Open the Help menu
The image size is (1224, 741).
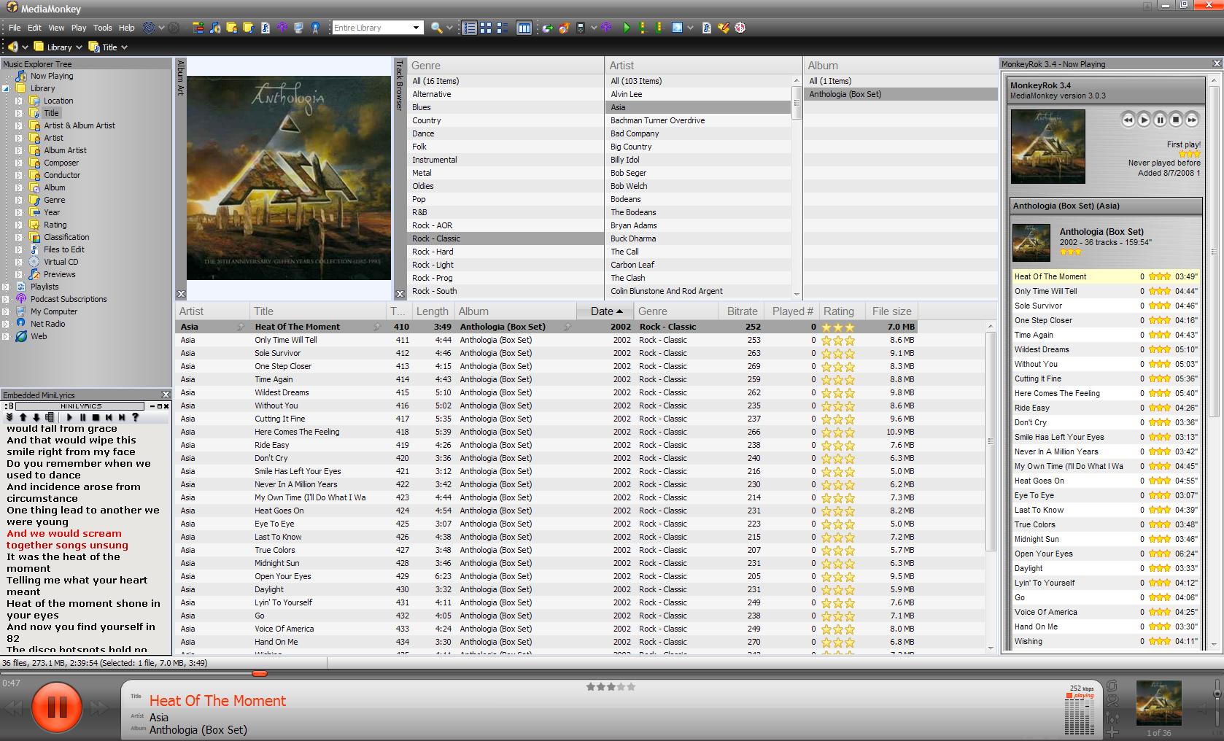click(x=127, y=28)
